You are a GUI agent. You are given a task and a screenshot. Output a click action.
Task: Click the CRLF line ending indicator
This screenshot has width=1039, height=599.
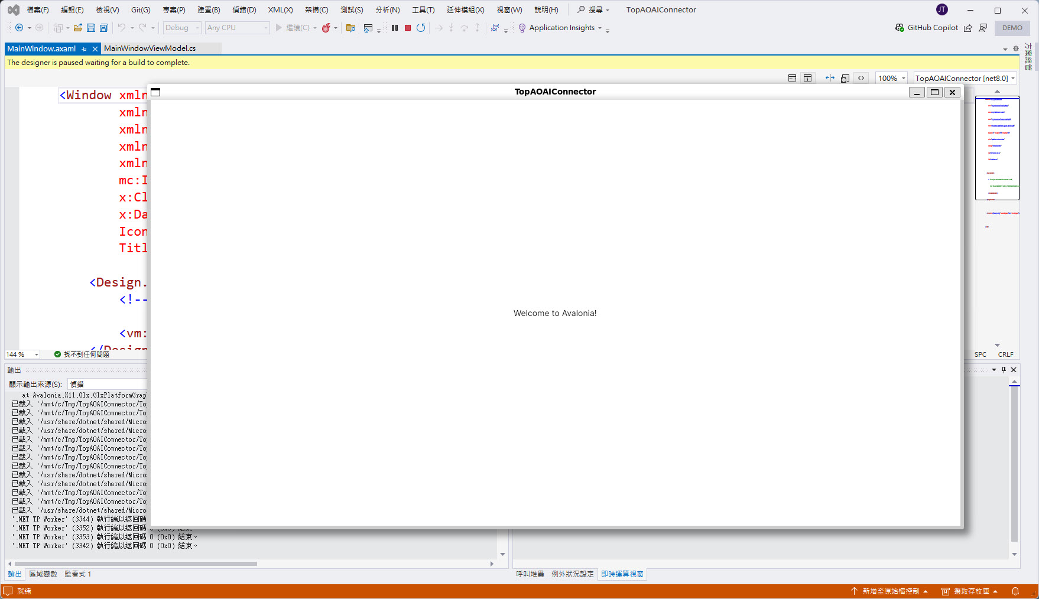coord(1006,354)
